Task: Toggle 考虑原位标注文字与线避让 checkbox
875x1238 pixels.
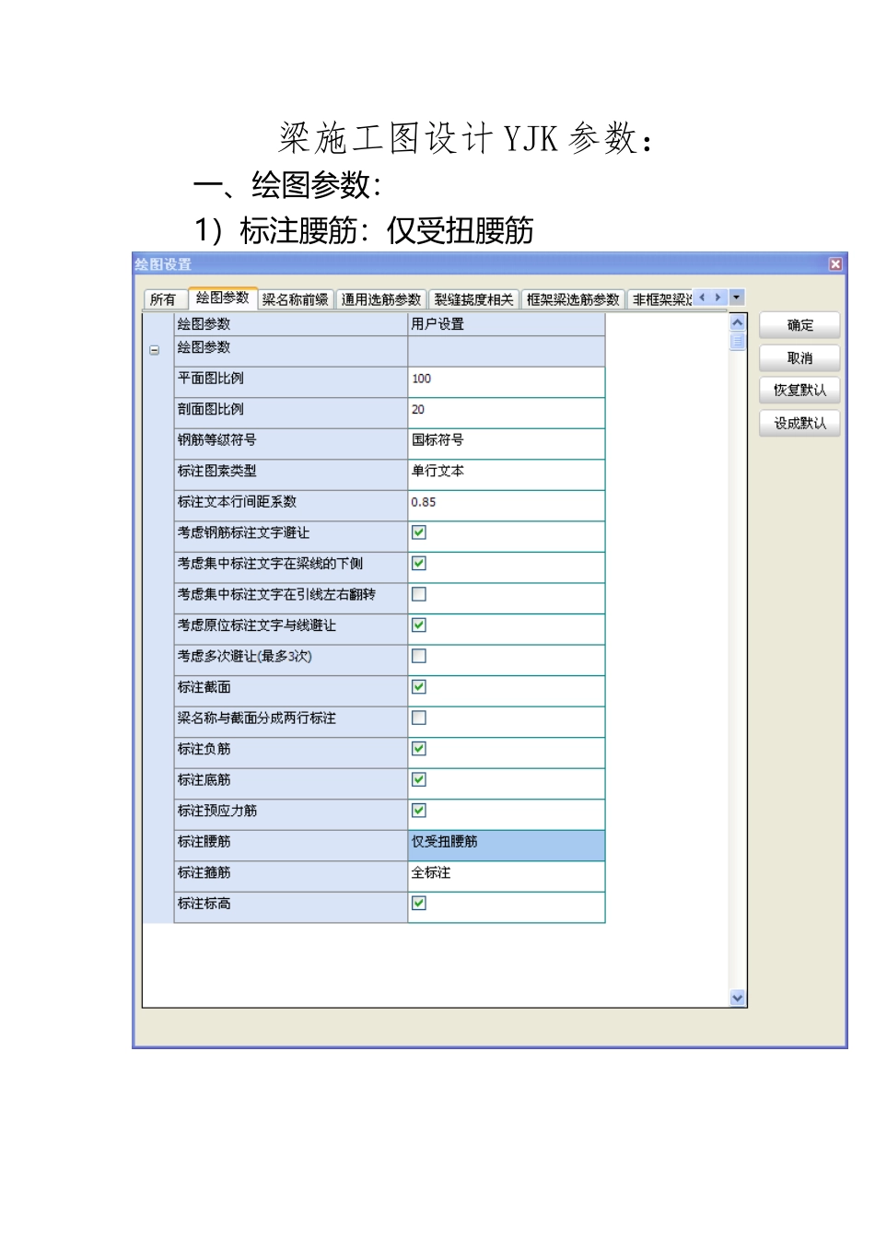Action: click(419, 625)
